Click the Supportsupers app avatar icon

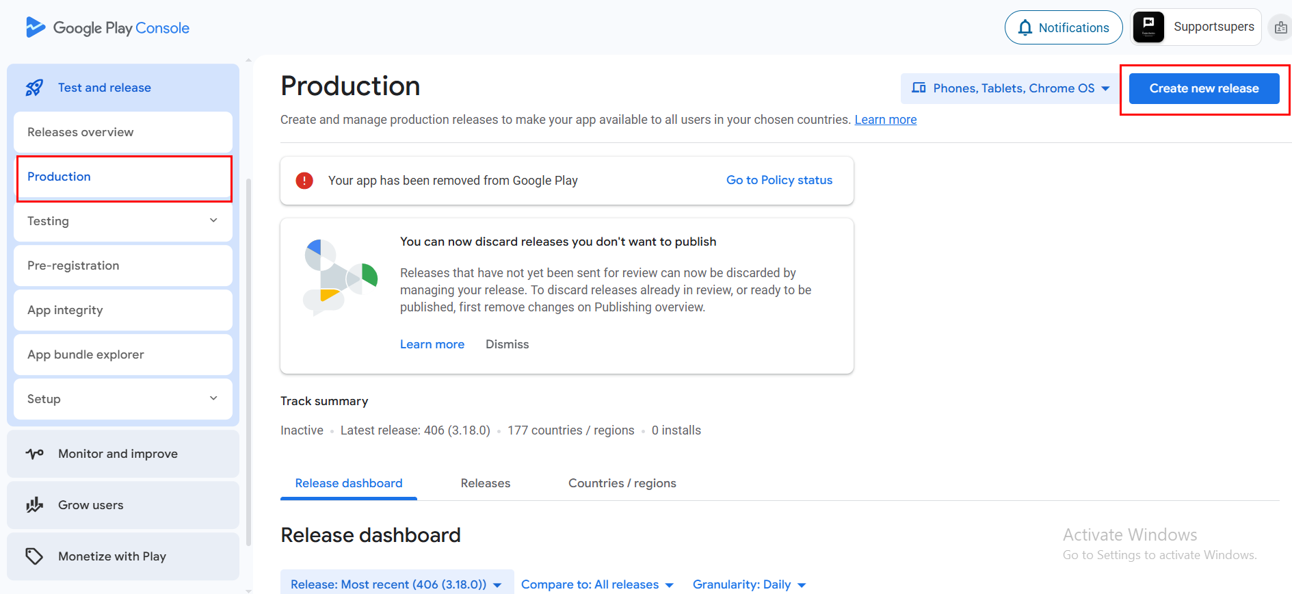[1148, 27]
